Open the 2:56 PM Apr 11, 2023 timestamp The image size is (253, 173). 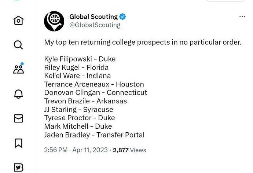pos(76,150)
